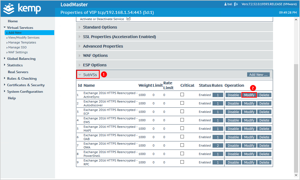This screenshot has height=180, width=300.
Task: Delete the OWA SubVS
Action: click(x=264, y=145)
